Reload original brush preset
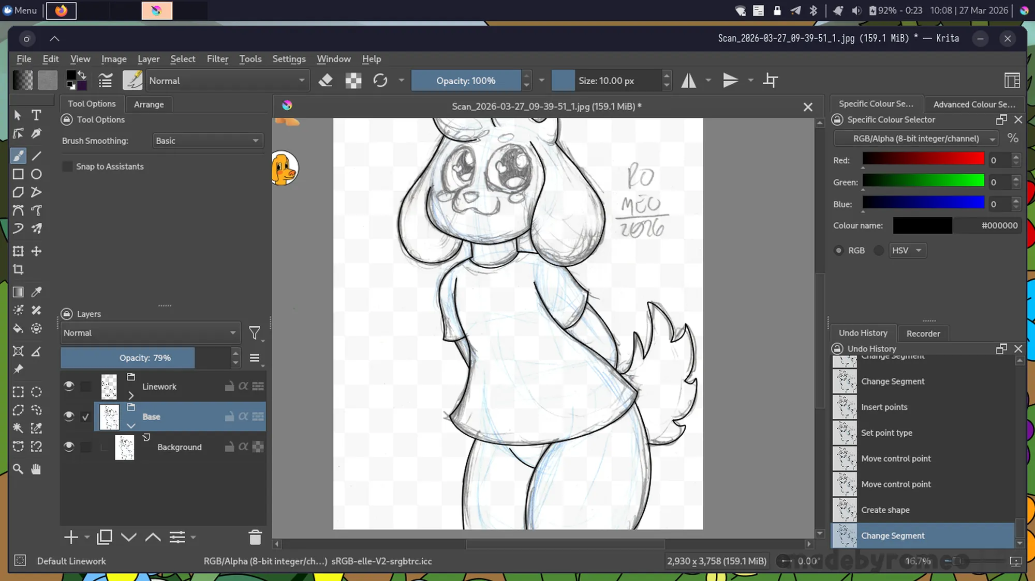Image resolution: width=1035 pixels, height=581 pixels. click(x=380, y=81)
